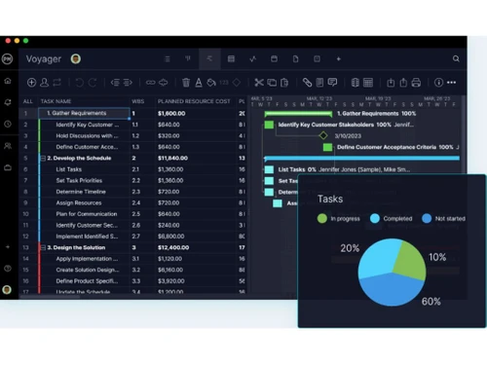Delete task using trash icon
Screen dimensions: 487x365
click(186, 83)
